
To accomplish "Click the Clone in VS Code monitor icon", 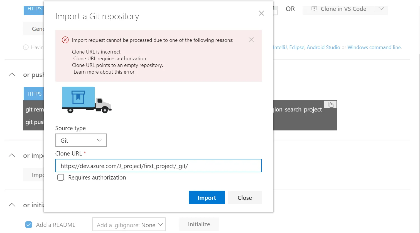I will pyautogui.click(x=314, y=9).
